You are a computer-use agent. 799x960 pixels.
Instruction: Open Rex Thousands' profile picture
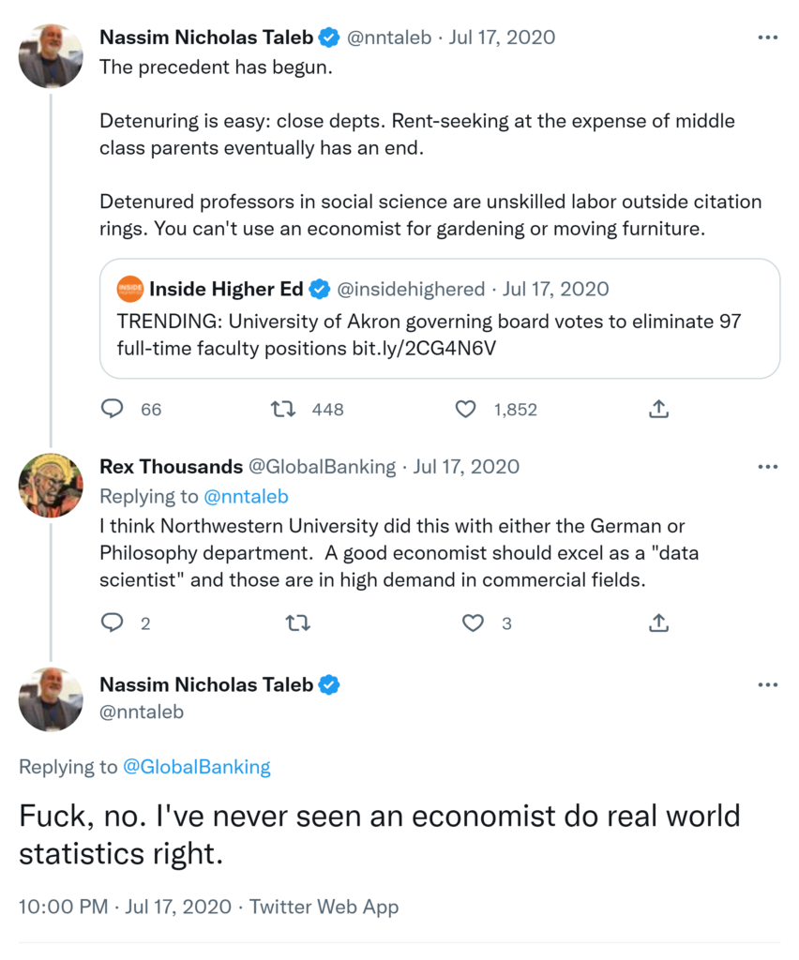(x=51, y=486)
